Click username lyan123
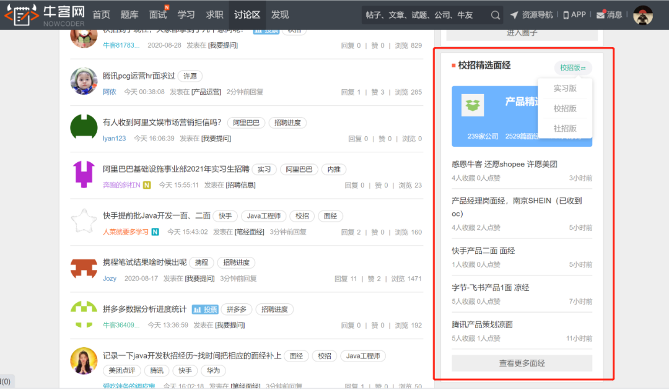This screenshot has width=669, height=390. tap(115, 139)
